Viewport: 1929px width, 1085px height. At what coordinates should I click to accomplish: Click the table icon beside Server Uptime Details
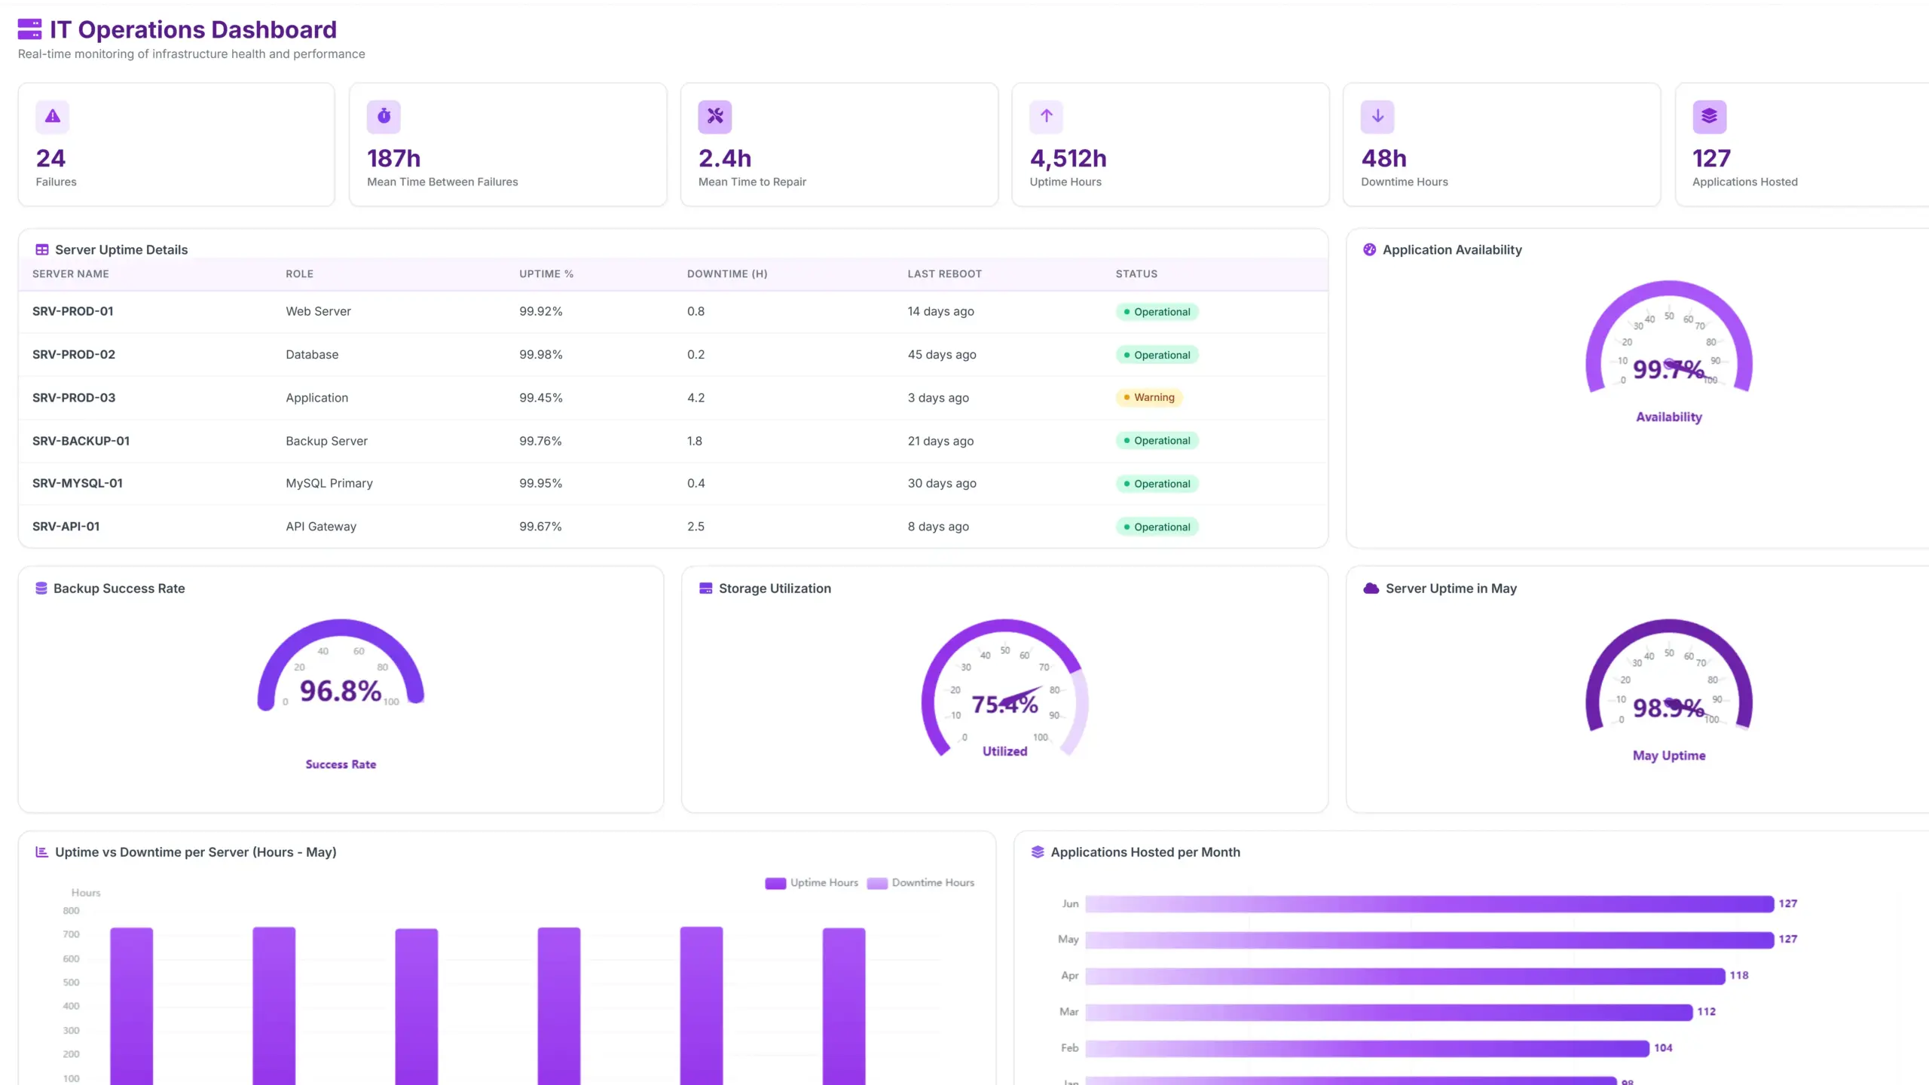[42, 249]
